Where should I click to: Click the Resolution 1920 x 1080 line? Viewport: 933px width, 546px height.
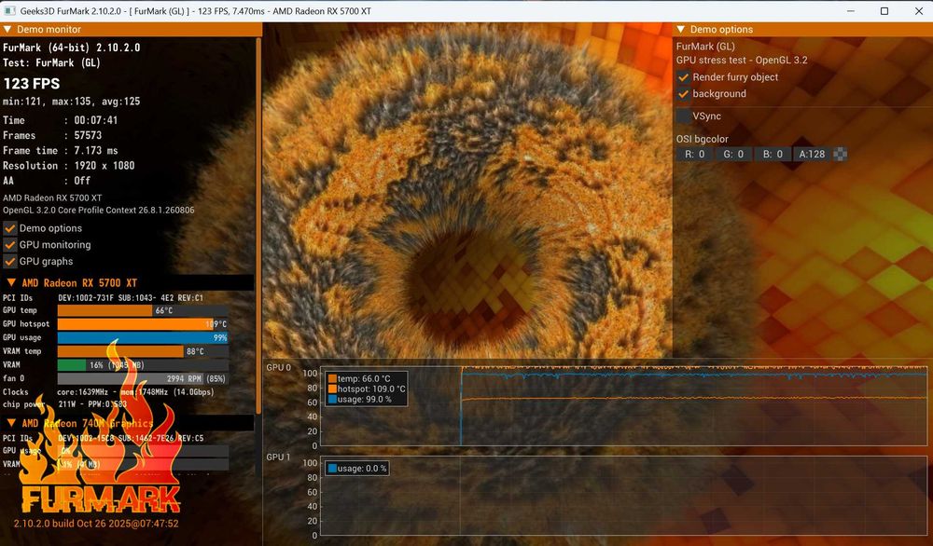point(68,166)
